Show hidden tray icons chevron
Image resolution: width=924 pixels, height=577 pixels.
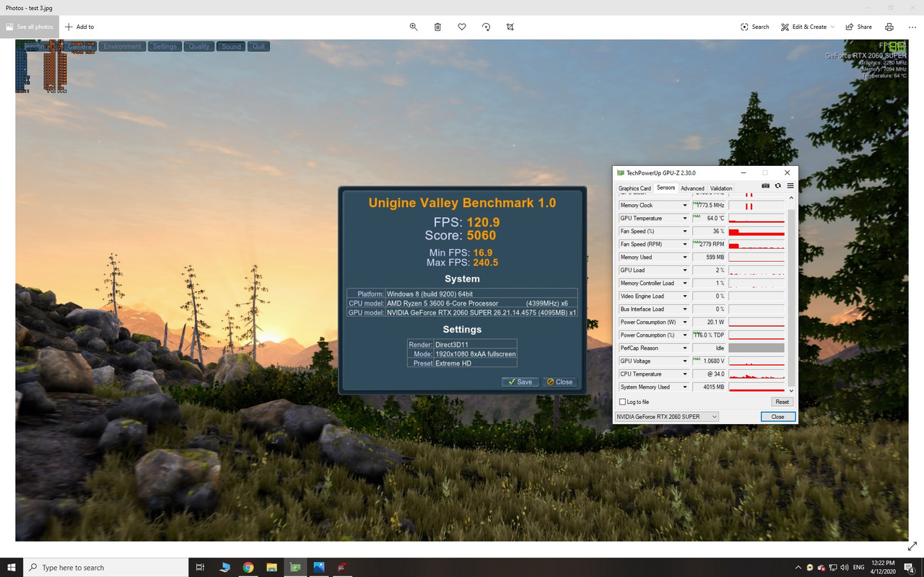[798, 567]
